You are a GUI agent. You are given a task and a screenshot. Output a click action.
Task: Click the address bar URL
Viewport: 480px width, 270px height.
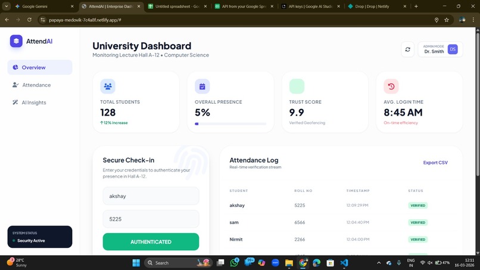pos(85,20)
